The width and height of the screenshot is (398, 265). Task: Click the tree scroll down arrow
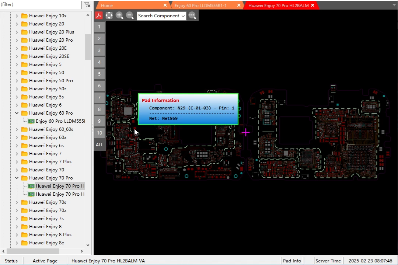point(88,245)
